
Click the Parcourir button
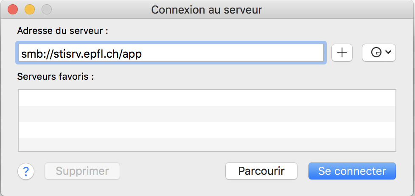261,171
